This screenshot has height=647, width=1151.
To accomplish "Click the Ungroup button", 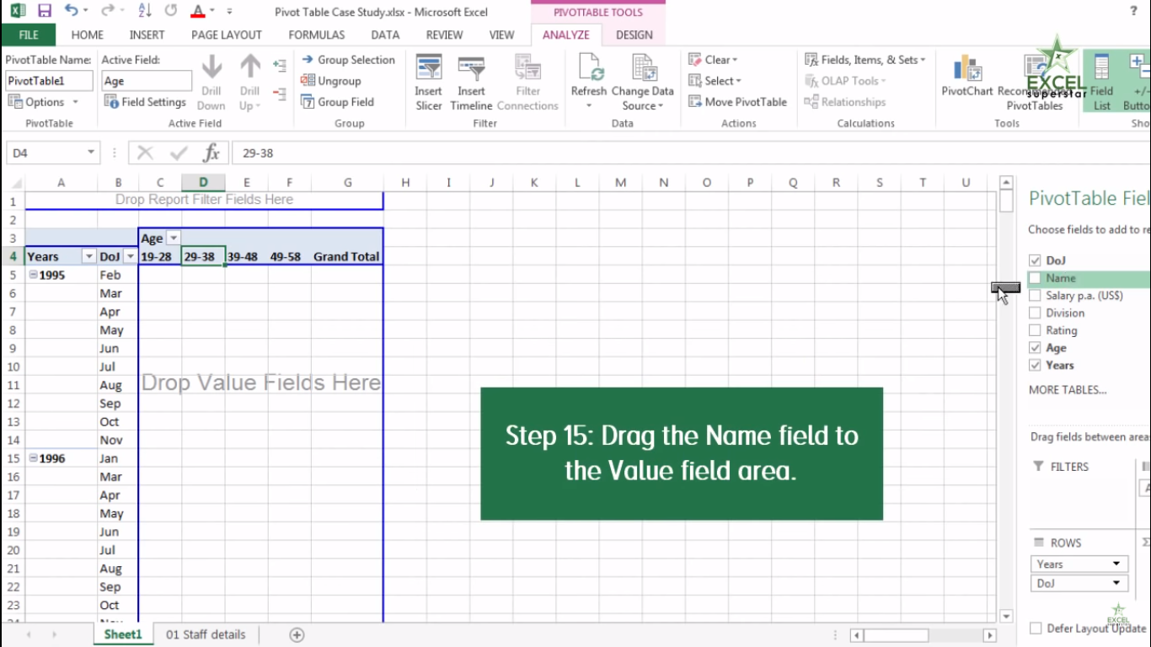I will click(x=330, y=81).
